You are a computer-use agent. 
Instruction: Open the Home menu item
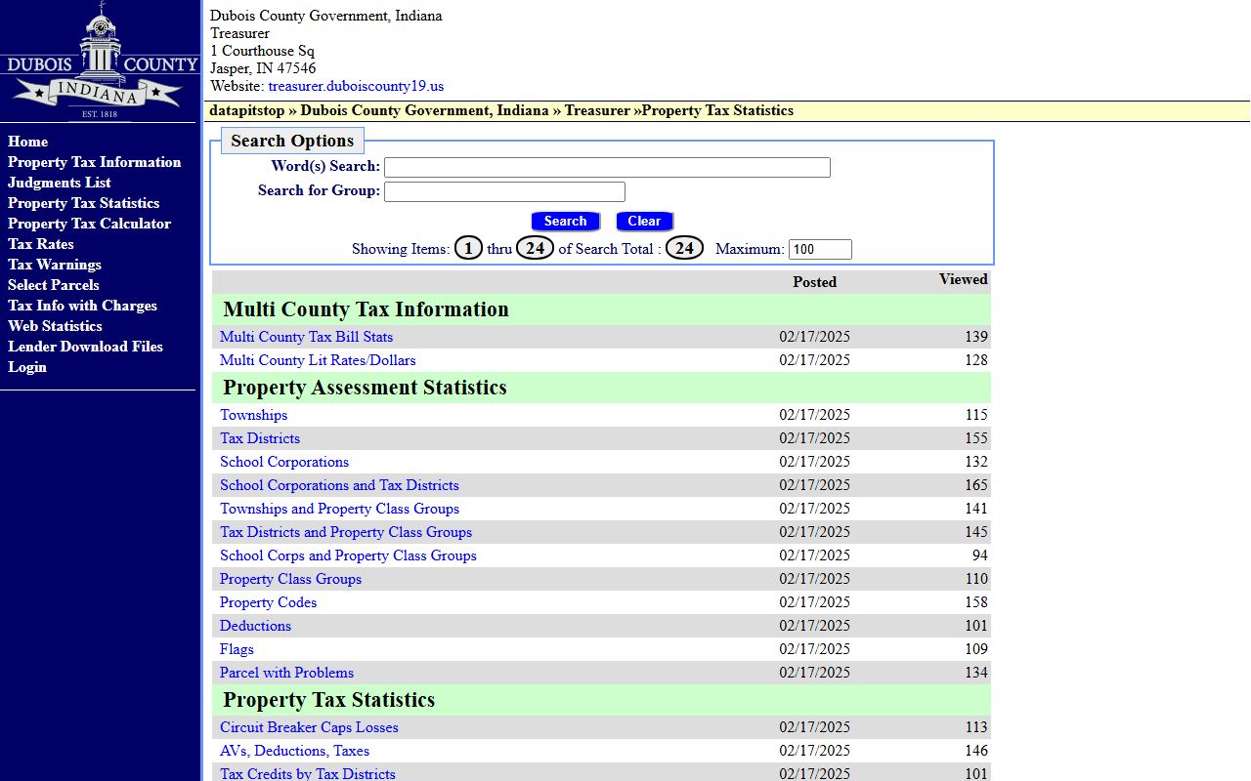pyautogui.click(x=27, y=142)
